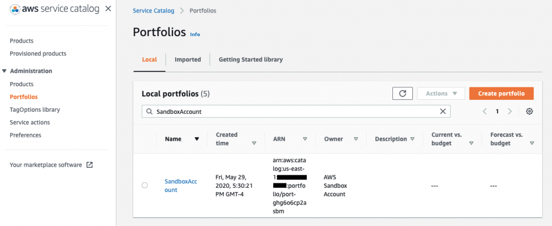Click the portfolio search input field
552x226 pixels.
tap(291, 111)
